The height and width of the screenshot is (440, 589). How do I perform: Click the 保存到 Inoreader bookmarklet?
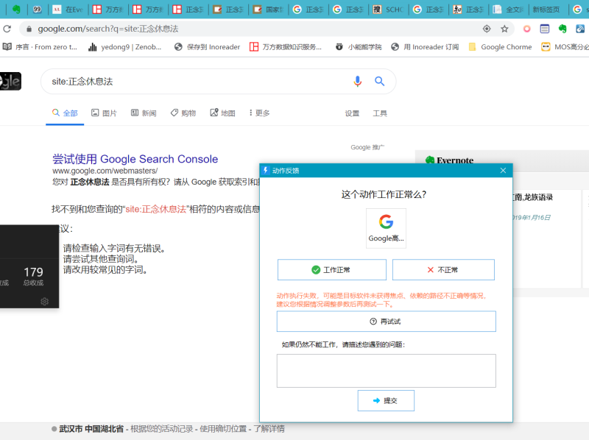[x=208, y=47]
